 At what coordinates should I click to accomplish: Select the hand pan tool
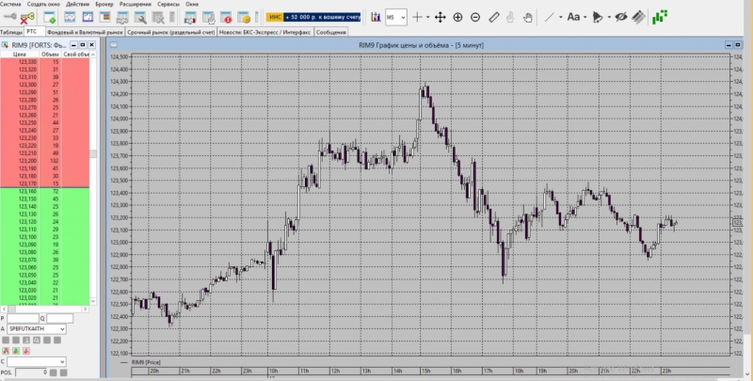(x=528, y=17)
